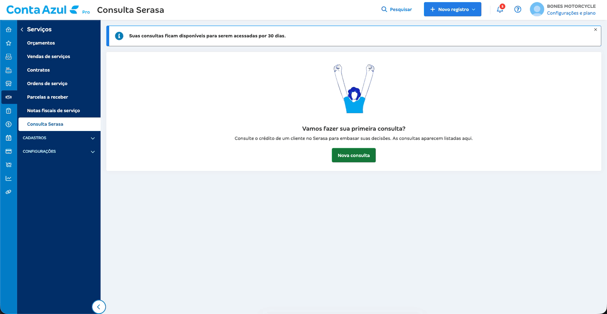
Task: Open Ordens de serviço
Action: 47,84
